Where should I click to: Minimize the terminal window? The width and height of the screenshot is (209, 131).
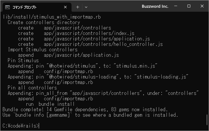point(176,6)
